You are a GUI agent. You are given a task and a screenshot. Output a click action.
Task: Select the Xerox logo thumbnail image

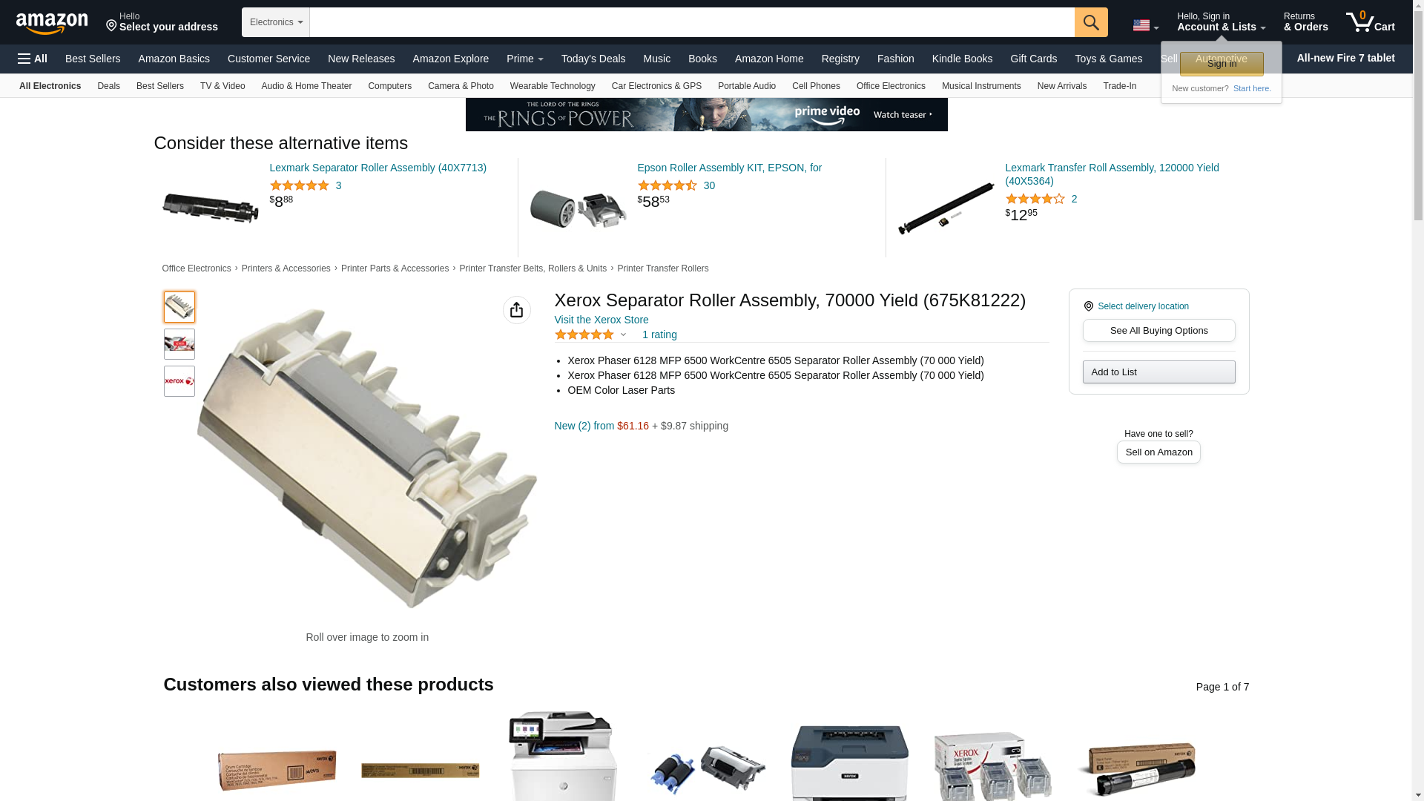[179, 381]
